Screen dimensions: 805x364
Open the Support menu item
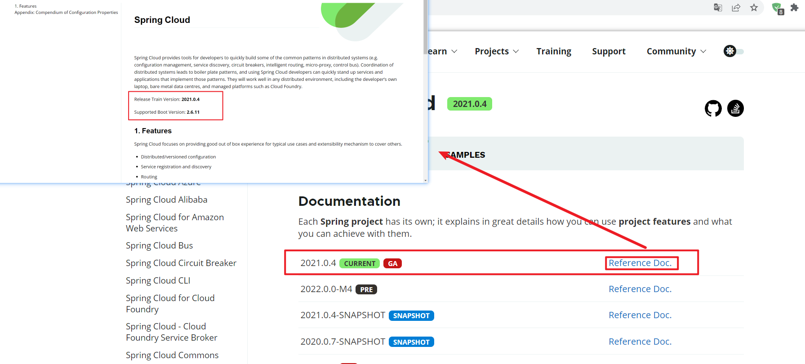(609, 51)
